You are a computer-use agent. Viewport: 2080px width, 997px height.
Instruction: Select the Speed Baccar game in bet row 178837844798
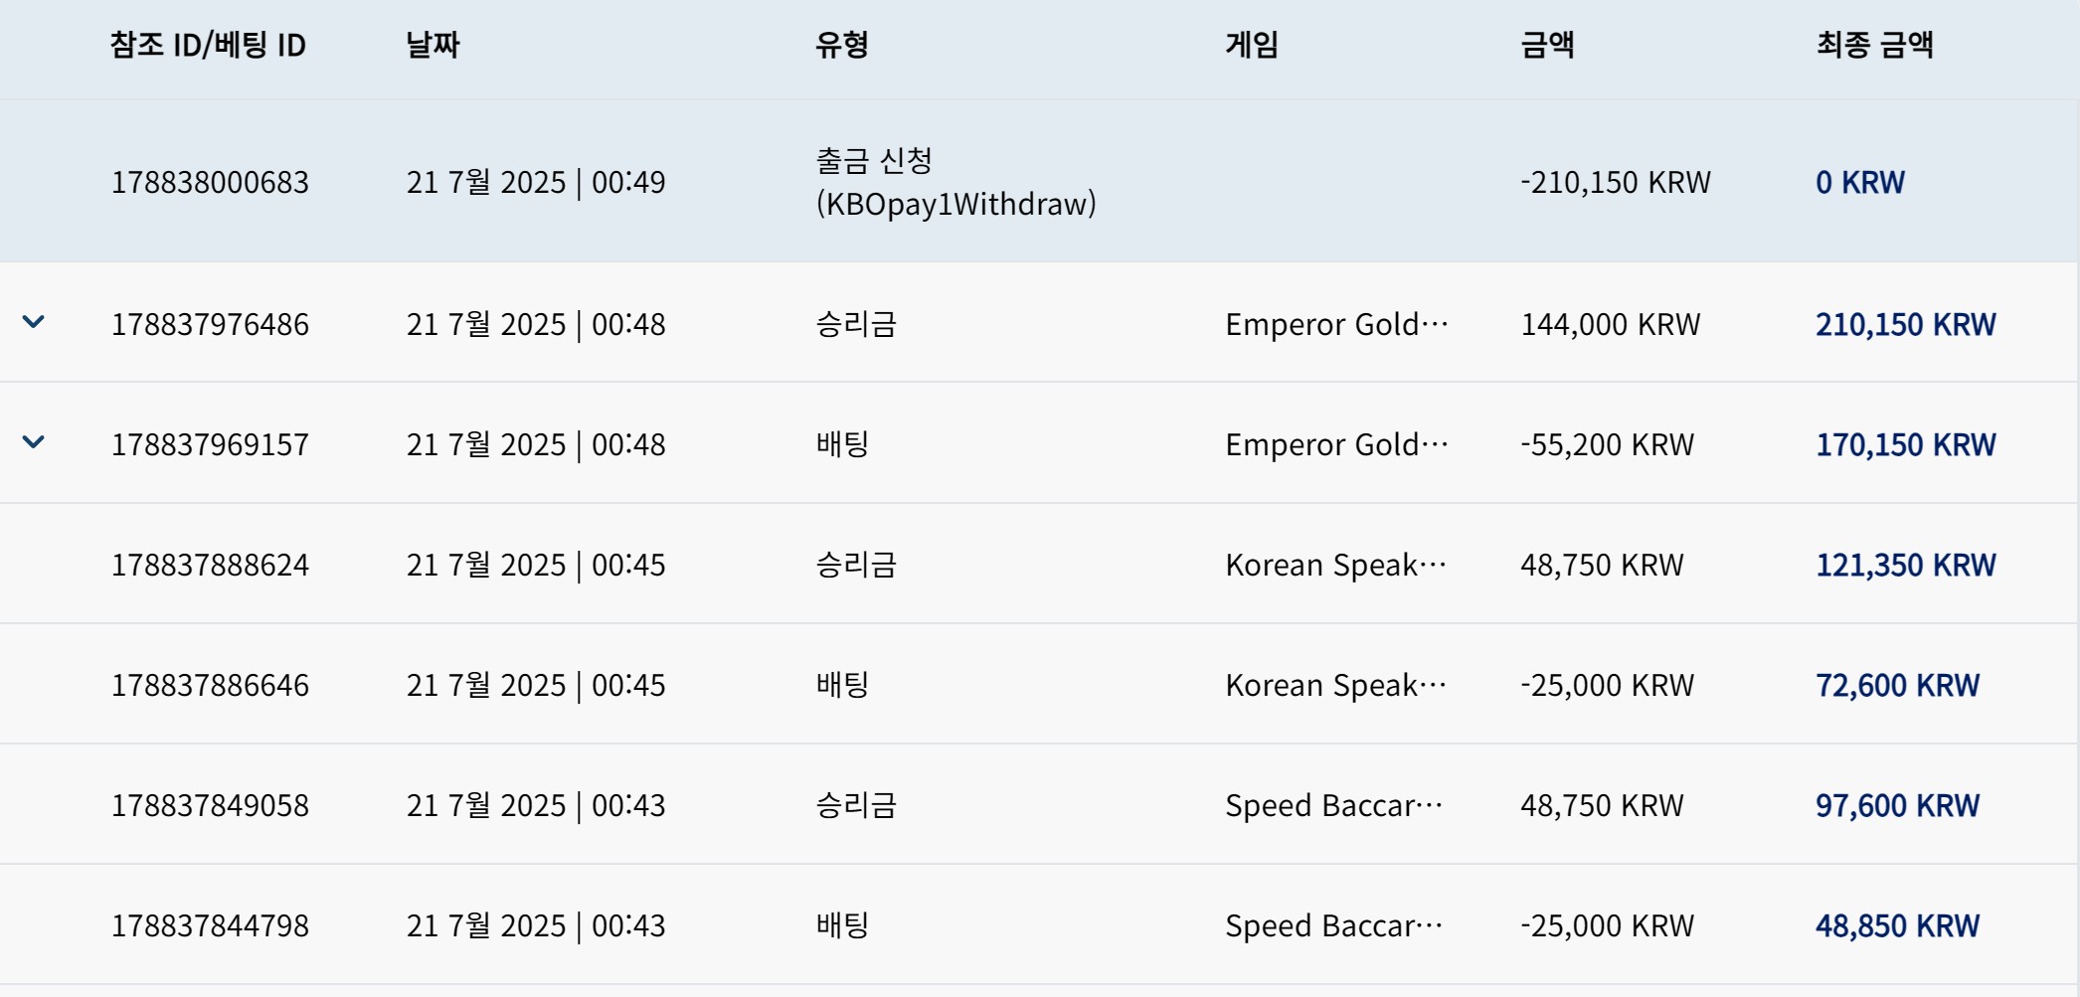[x=1333, y=925]
